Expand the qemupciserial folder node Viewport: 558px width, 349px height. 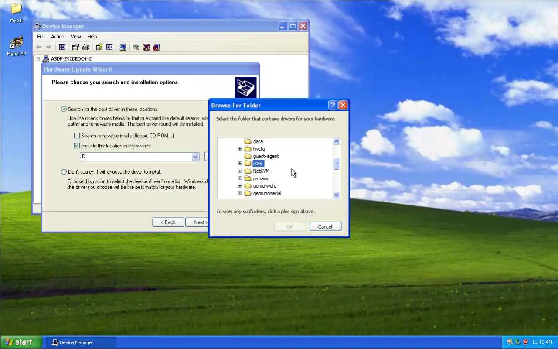click(240, 193)
